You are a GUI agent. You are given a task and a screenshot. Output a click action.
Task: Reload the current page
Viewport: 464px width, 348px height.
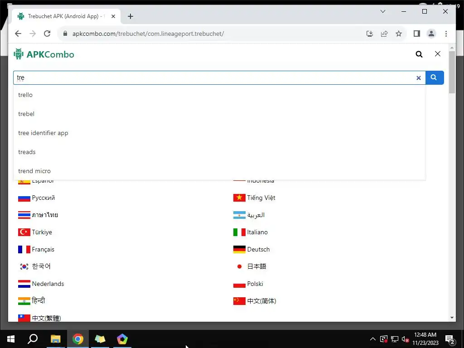click(x=47, y=34)
